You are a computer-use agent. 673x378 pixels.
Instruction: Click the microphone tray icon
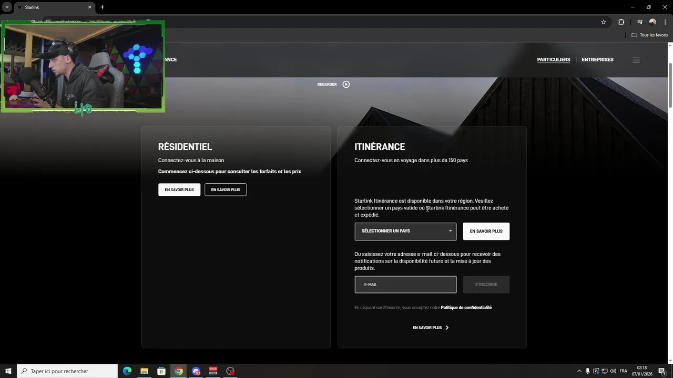click(588, 371)
